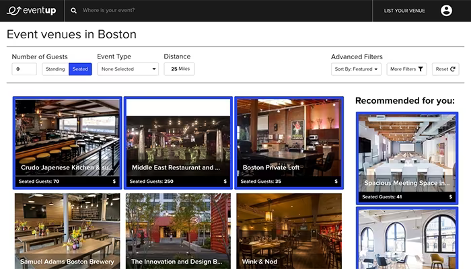The image size is (471, 269).
Task: Click the $ price on Middle East Restaurant
Action: click(225, 182)
